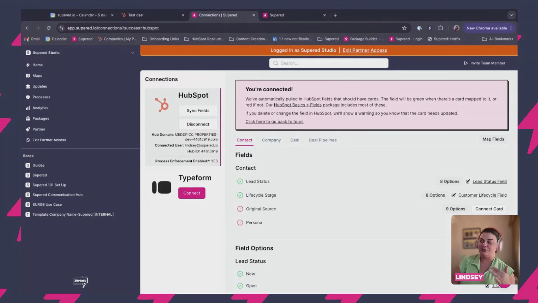Open the Supered lightning extension icon
Screen dimensions: 538x303
(x=430, y=28)
